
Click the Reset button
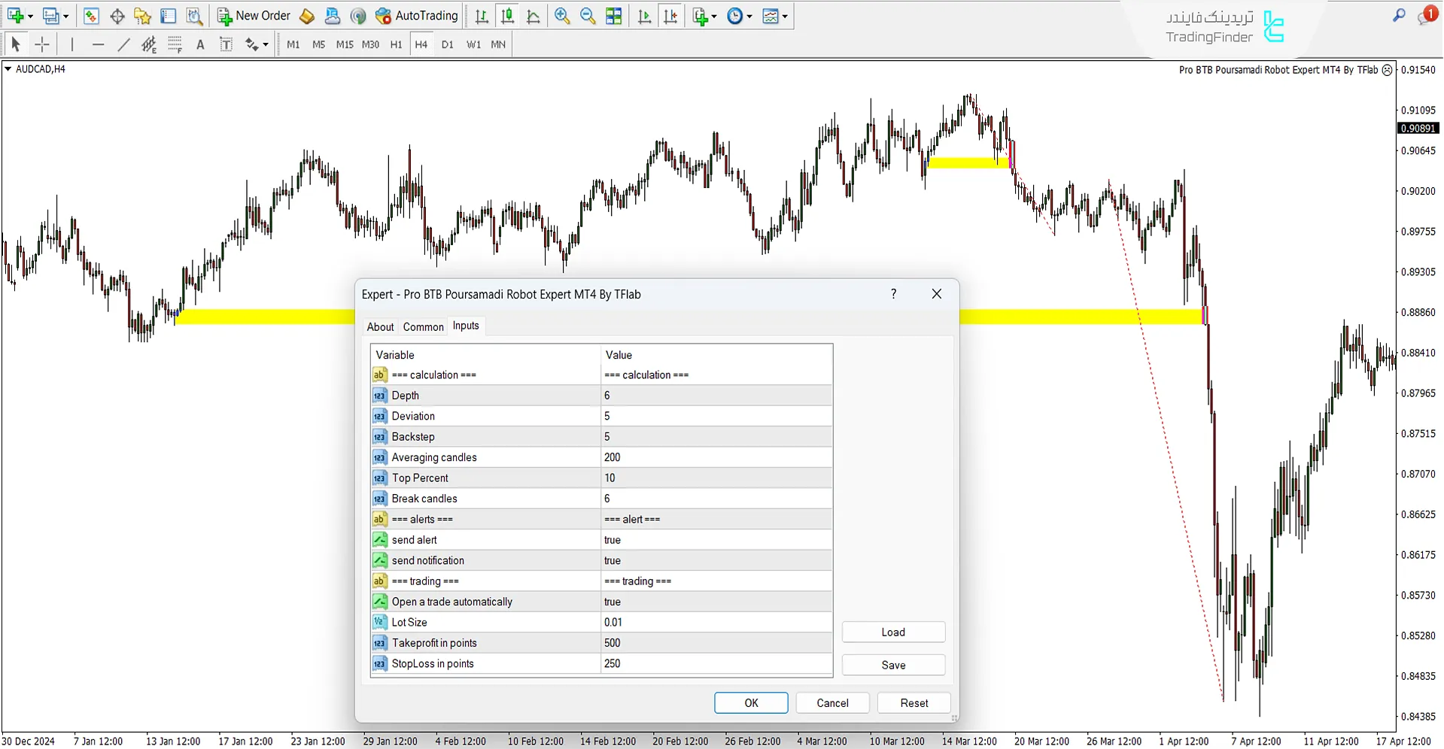pyautogui.click(x=914, y=702)
